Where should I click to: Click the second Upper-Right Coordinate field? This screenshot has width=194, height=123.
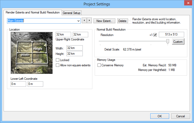pyautogui.click(x=80, y=34)
